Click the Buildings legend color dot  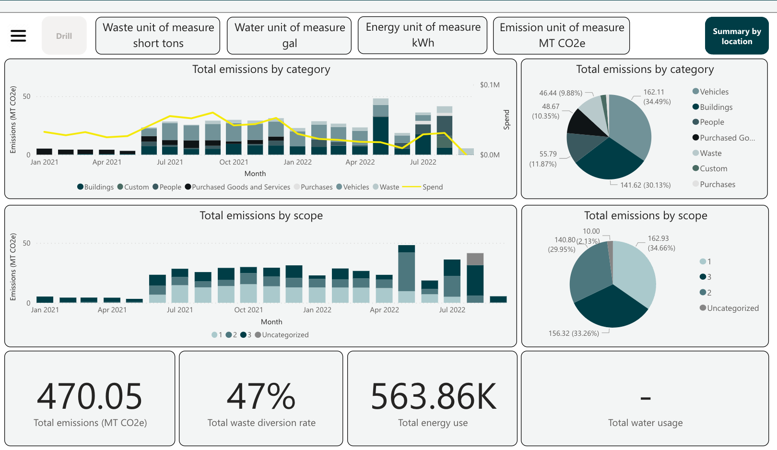(80, 187)
